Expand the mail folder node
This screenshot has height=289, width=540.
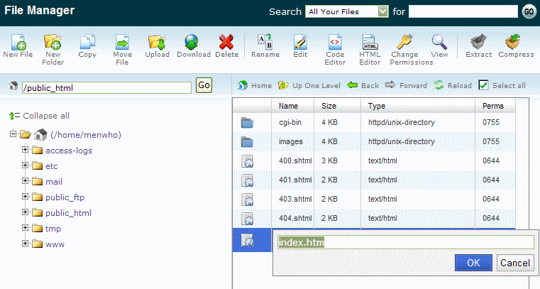point(25,180)
